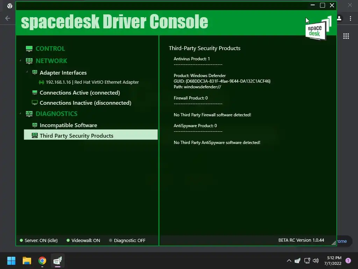
Task: Click the DIAGNOSTICS section icon
Action: click(29, 114)
